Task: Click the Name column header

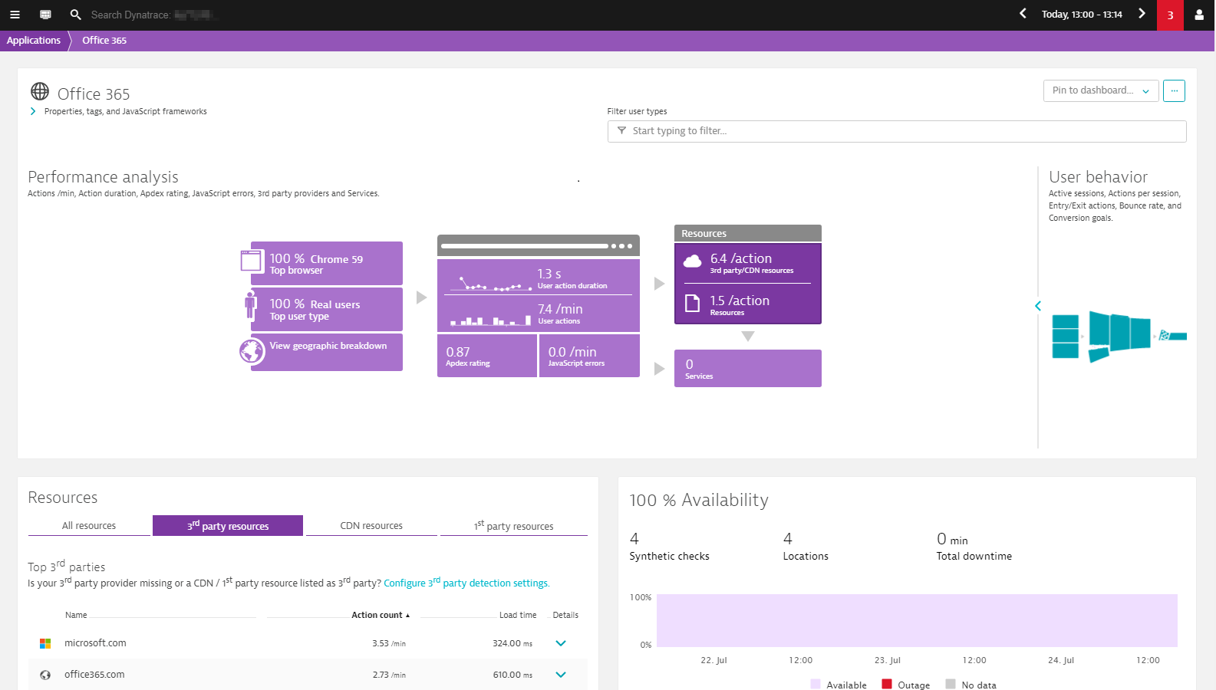Action: click(76, 615)
